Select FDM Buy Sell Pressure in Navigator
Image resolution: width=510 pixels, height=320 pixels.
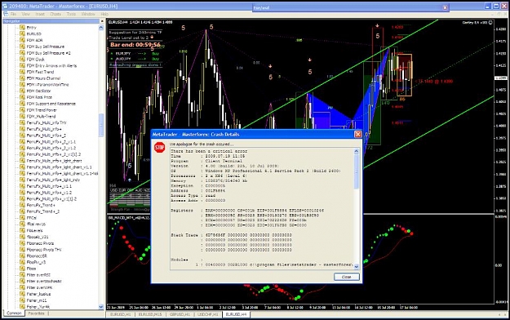pos(46,47)
